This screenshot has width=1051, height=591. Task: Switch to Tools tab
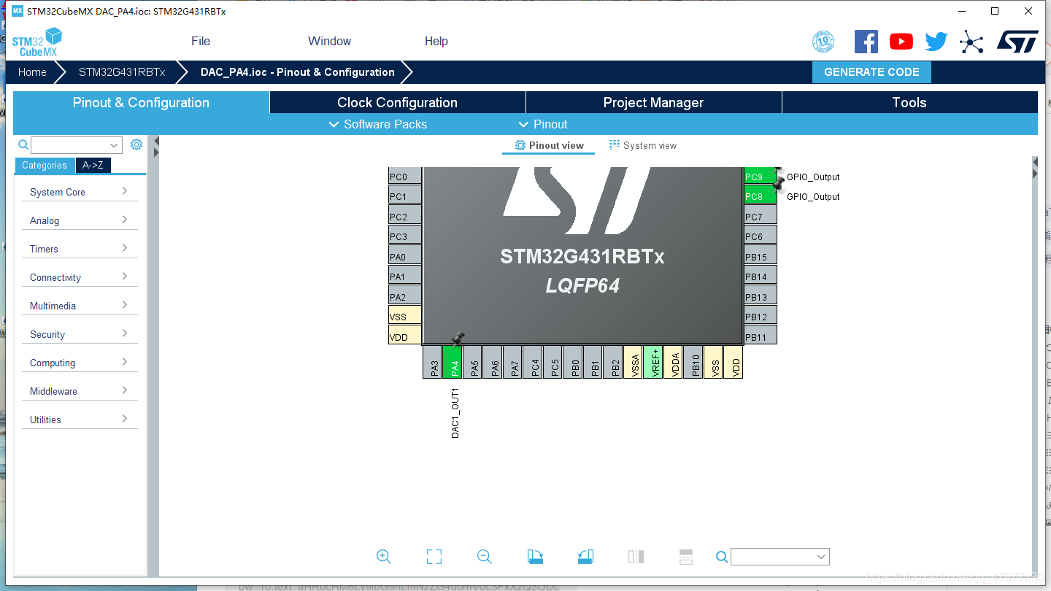pyautogui.click(x=909, y=102)
